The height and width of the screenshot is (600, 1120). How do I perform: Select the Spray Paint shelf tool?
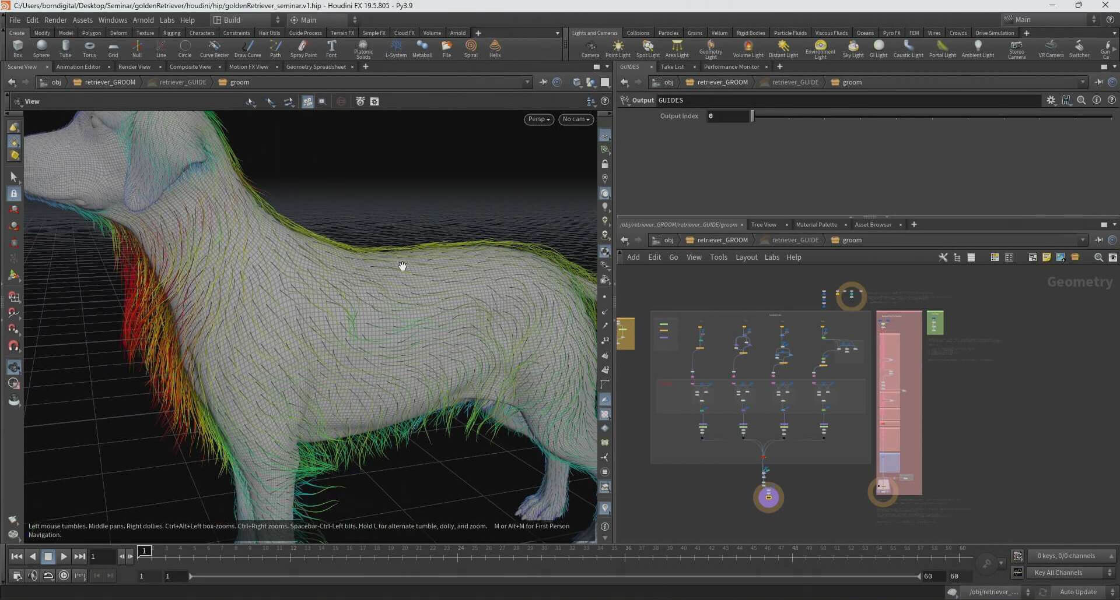pos(303,48)
